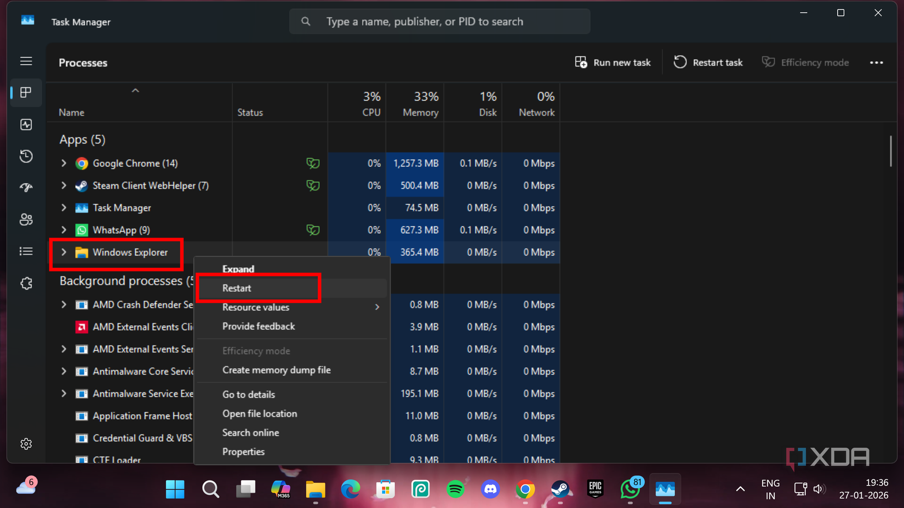Screen dimensions: 904x508
Task: Expand the Google Chrome process group
Action: click(64, 163)
